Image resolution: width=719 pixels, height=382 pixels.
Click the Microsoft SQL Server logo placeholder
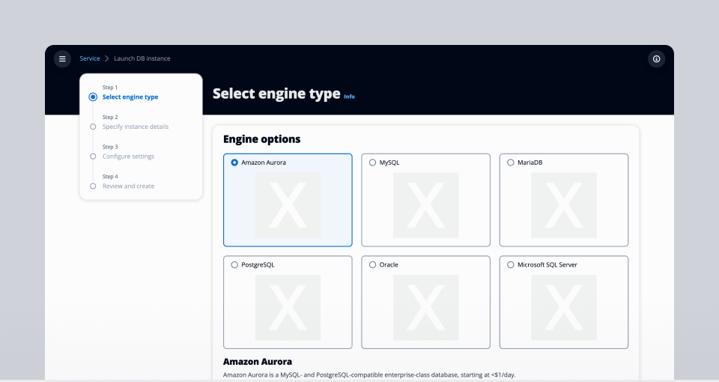pos(563,307)
